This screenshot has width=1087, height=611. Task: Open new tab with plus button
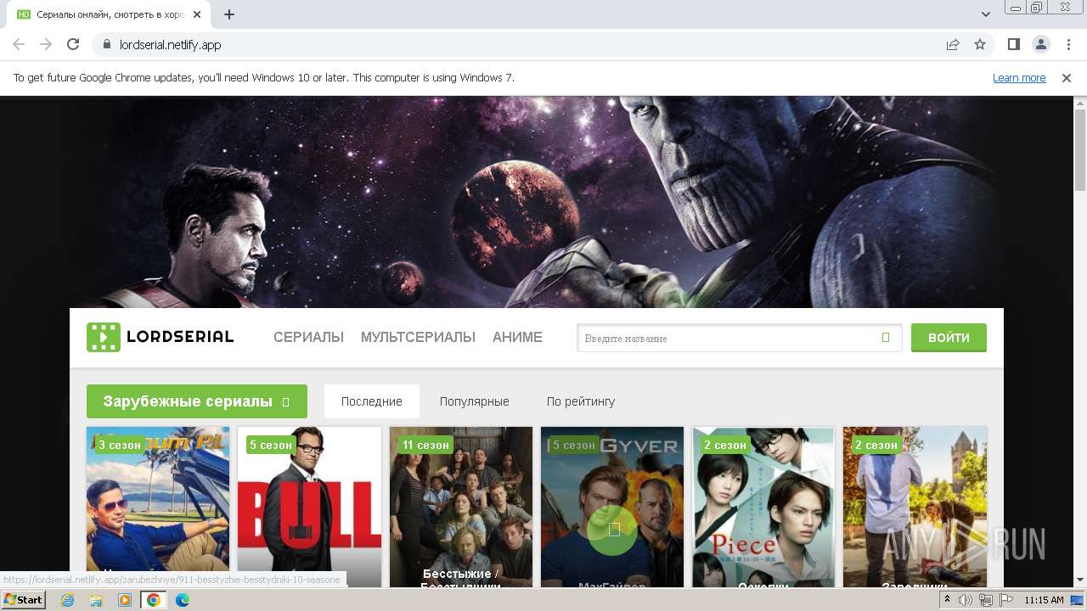229,14
